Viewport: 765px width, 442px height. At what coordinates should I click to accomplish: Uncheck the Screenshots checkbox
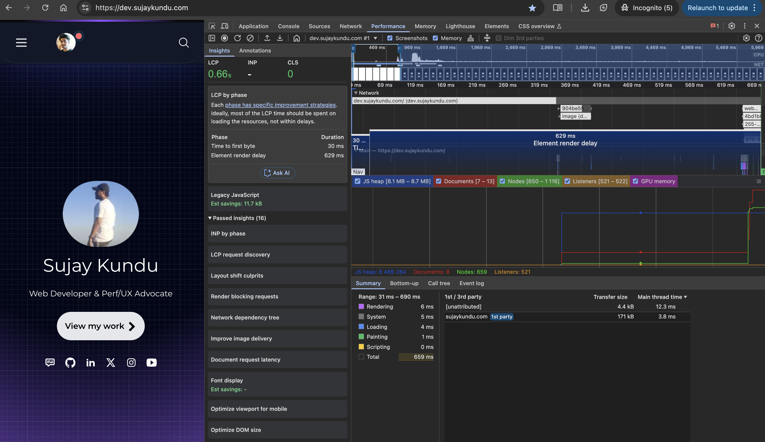coord(390,38)
